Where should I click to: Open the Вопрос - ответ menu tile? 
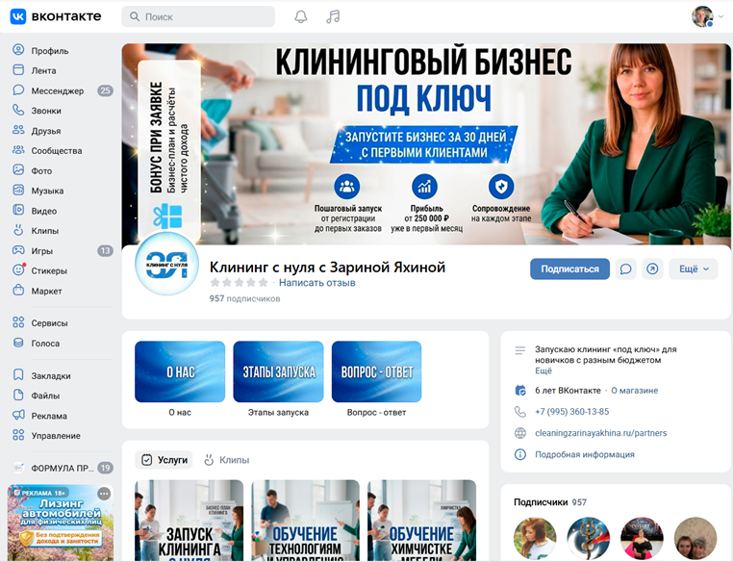click(x=376, y=371)
